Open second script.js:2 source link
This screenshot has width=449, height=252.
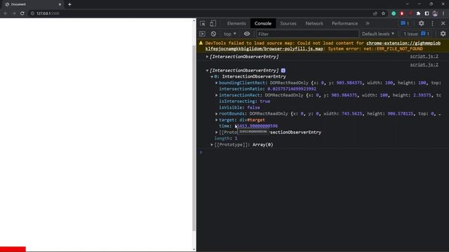(x=424, y=64)
